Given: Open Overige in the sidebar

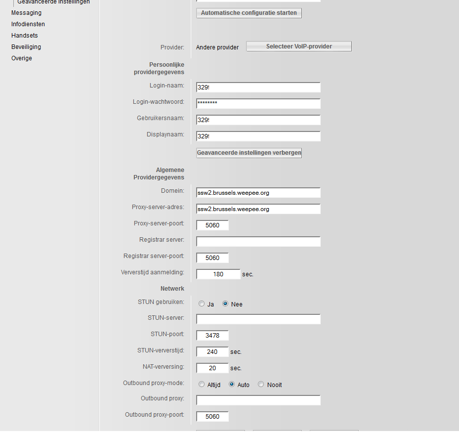Looking at the screenshot, I should click(x=22, y=58).
